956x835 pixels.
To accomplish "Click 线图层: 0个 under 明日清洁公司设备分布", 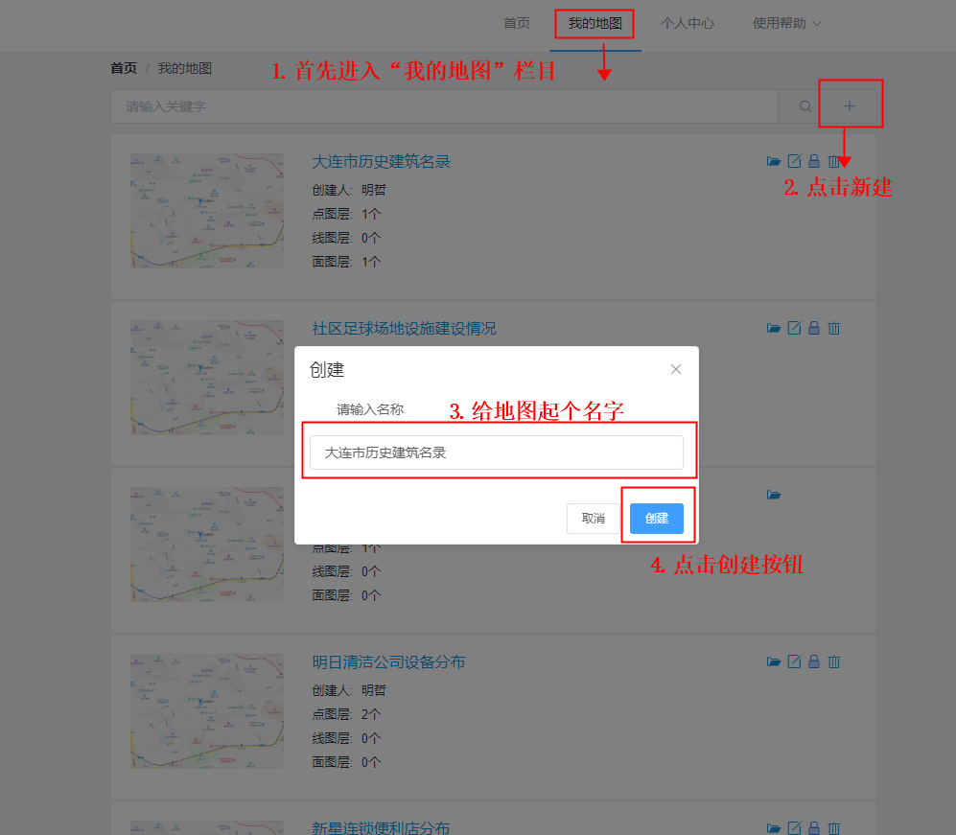I will 346,738.
